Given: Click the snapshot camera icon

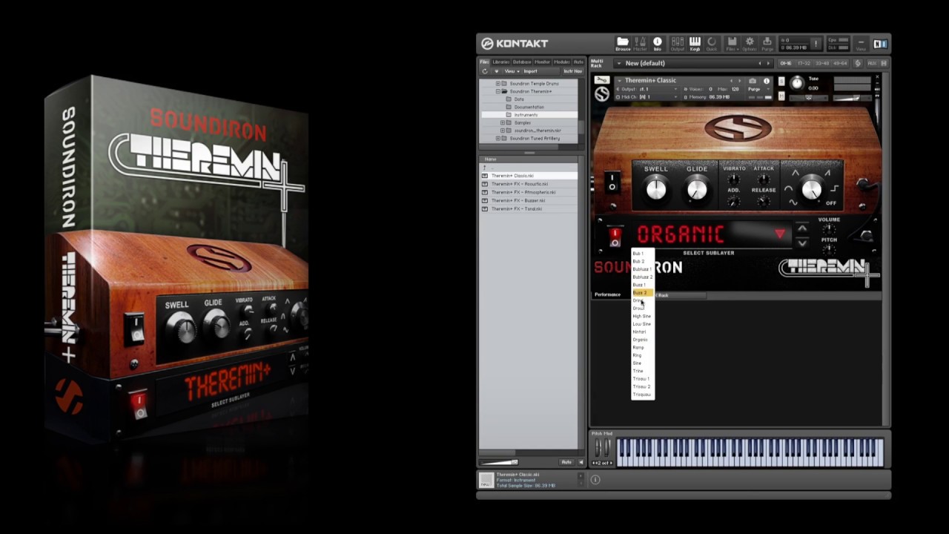Looking at the screenshot, I should (753, 81).
